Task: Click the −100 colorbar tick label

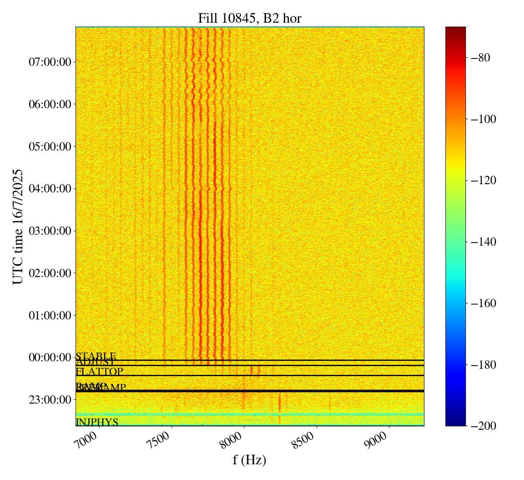Action: [482, 119]
